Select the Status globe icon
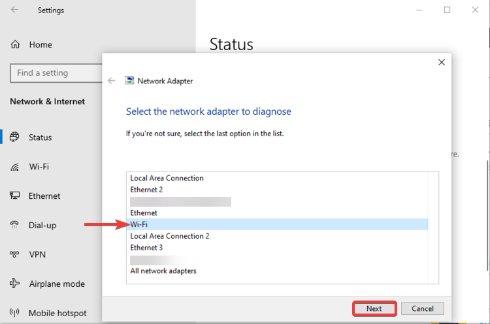 [15, 138]
